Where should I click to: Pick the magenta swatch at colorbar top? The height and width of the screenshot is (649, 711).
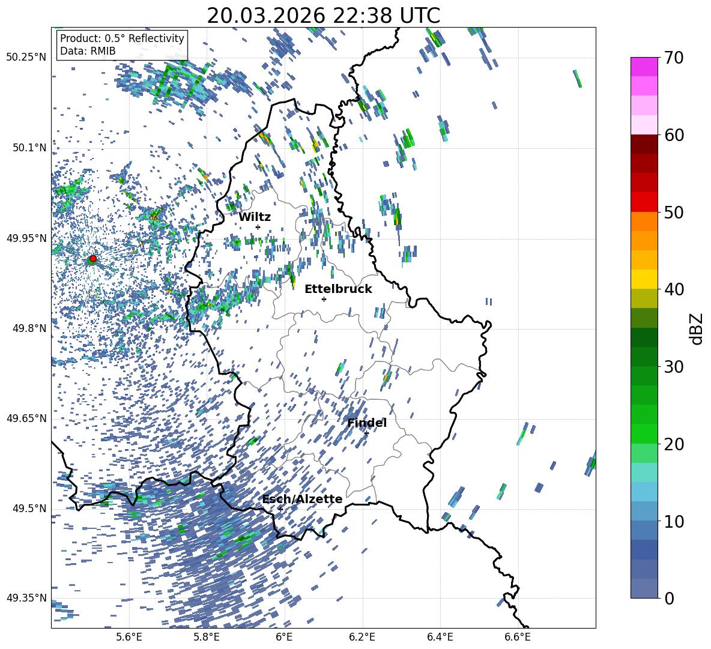point(644,67)
